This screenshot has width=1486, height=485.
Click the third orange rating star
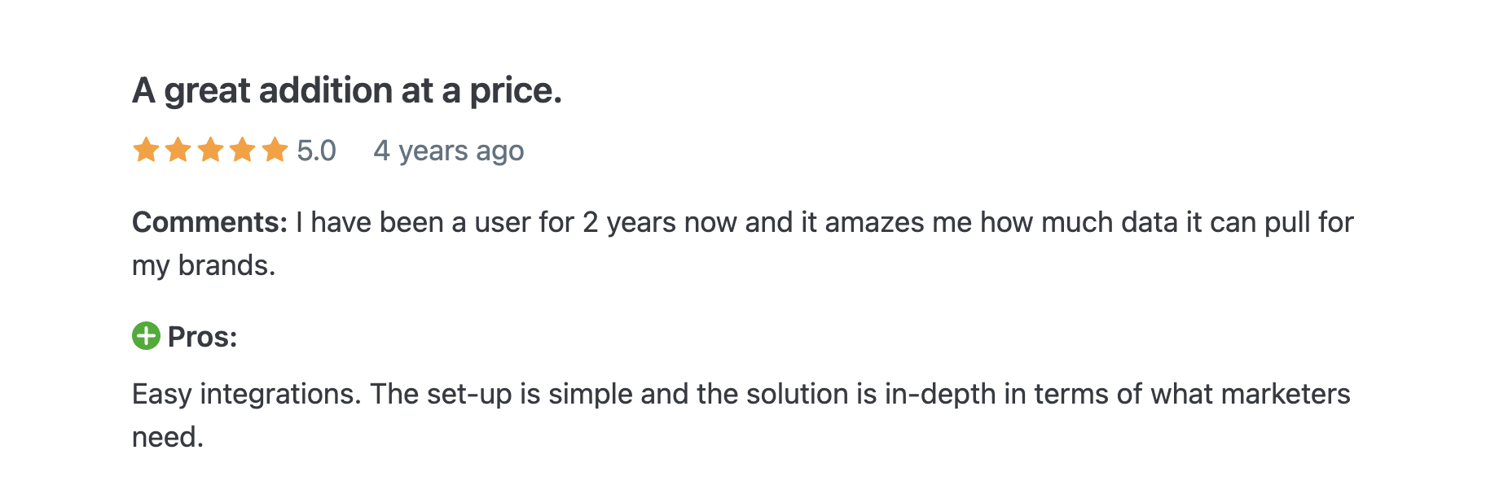(210, 150)
